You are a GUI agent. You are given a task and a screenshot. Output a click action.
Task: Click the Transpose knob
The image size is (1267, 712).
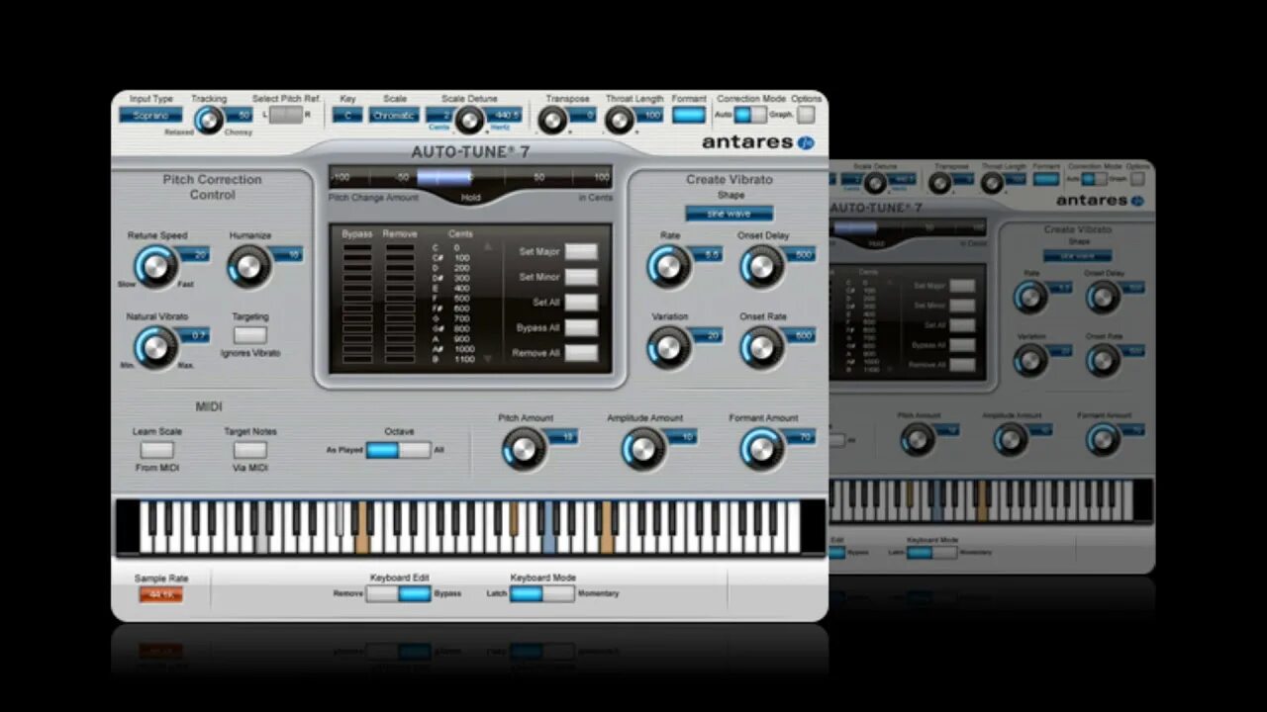pyautogui.click(x=552, y=121)
